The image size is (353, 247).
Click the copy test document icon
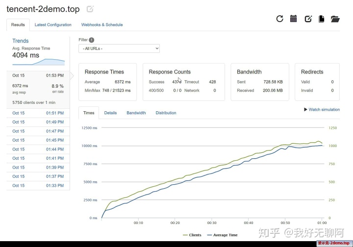(x=322, y=19)
